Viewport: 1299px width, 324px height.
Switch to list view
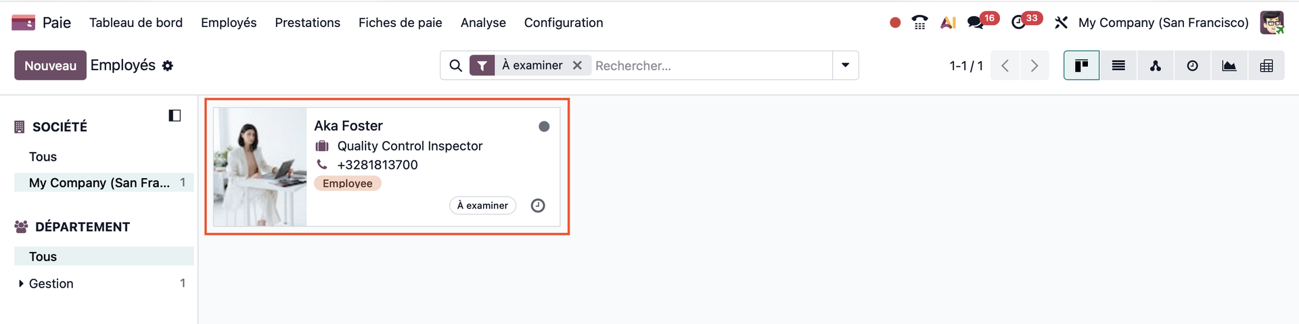[x=1118, y=65]
